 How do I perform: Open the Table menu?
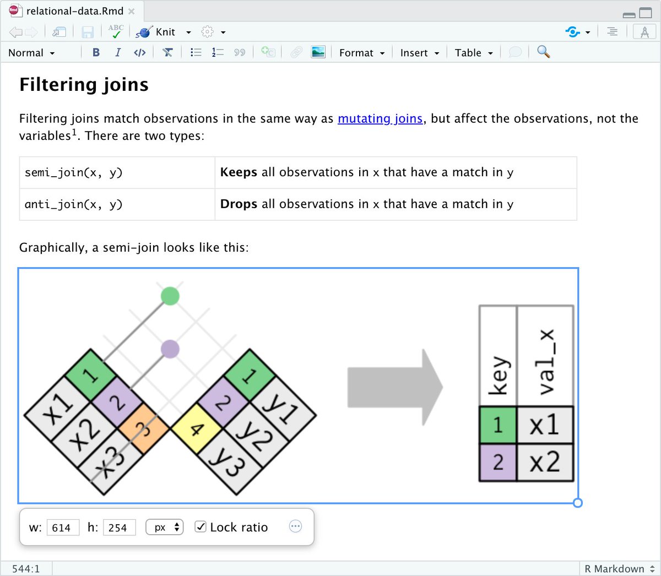pos(474,53)
